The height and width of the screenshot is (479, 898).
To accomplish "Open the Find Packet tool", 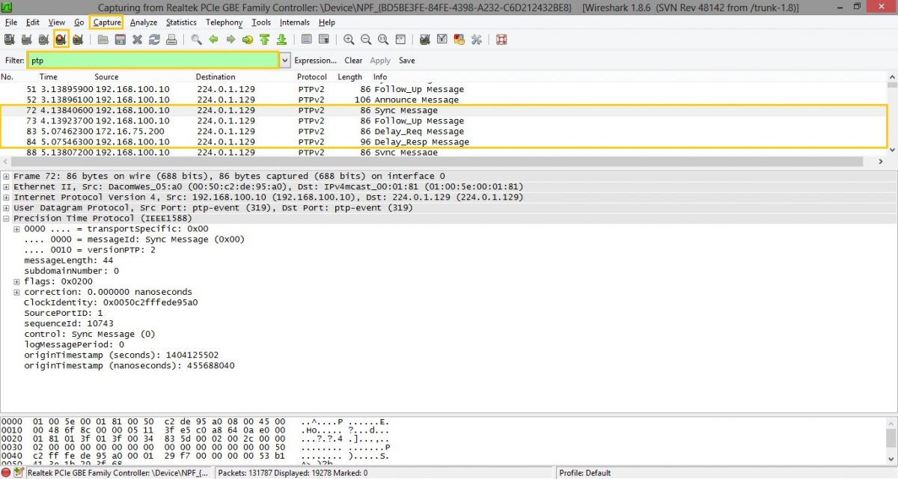I will point(197,39).
